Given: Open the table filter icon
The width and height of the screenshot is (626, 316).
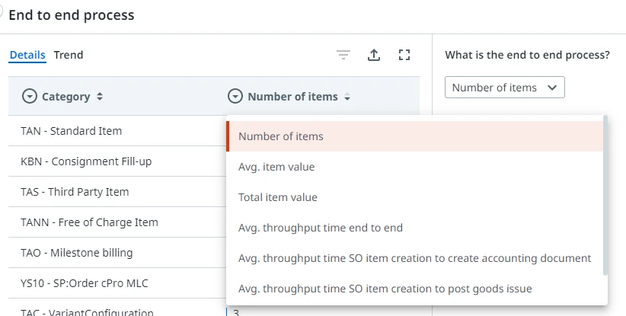Looking at the screenshot, I should (343, 55).
